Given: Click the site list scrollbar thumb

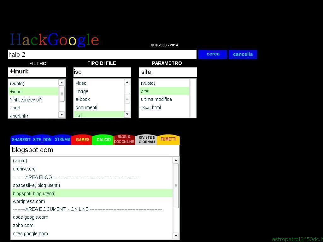Looking at the screenshot, I should coord(176,186).
